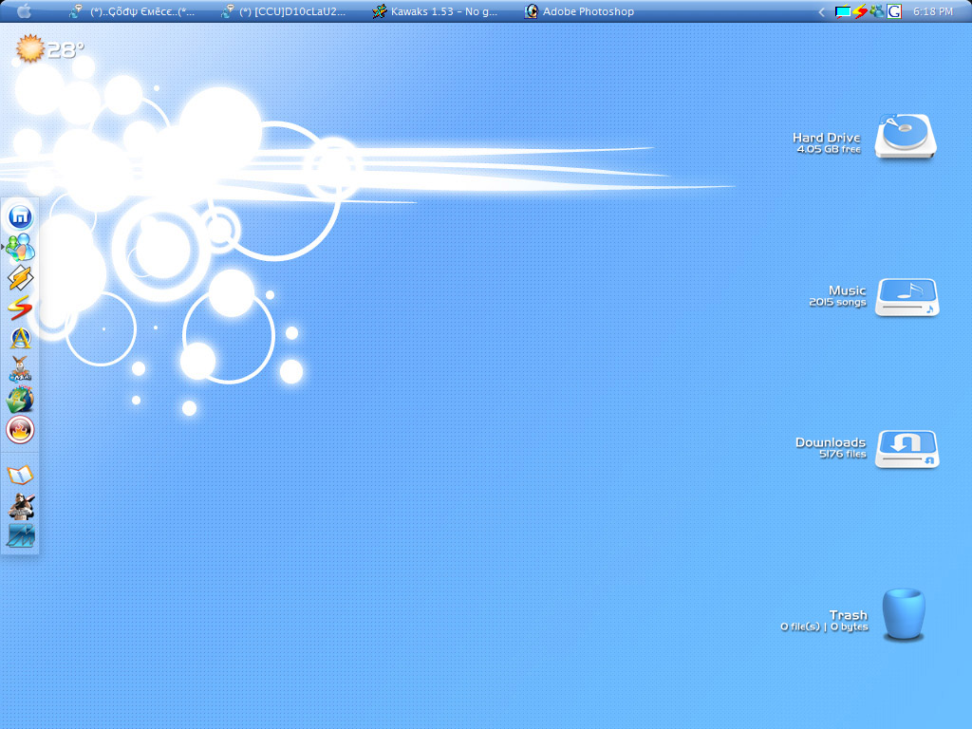Open the Trash bin

coord(903,615)
